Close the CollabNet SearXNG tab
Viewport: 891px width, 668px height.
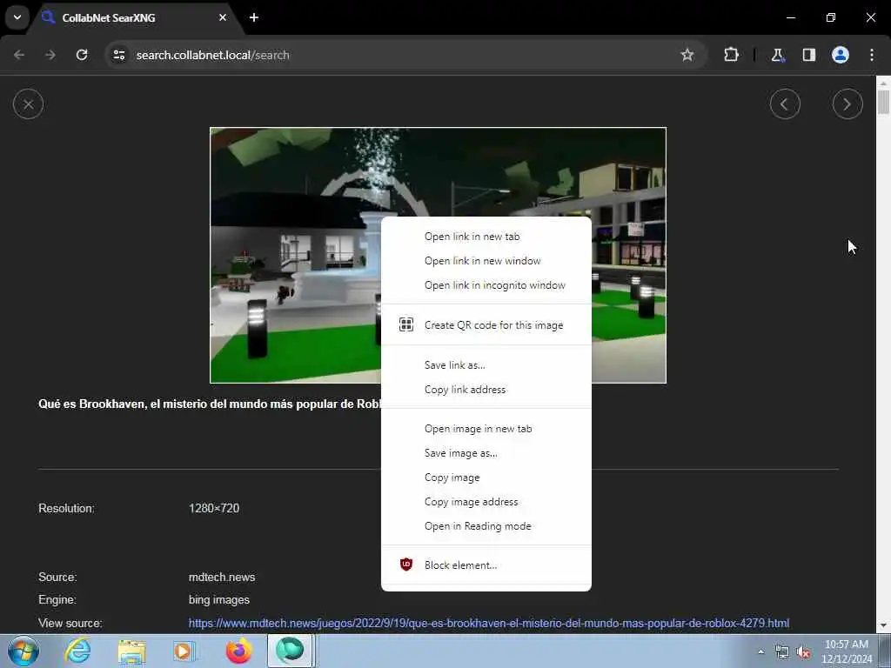pyautogui.click(x=223, y=17)
